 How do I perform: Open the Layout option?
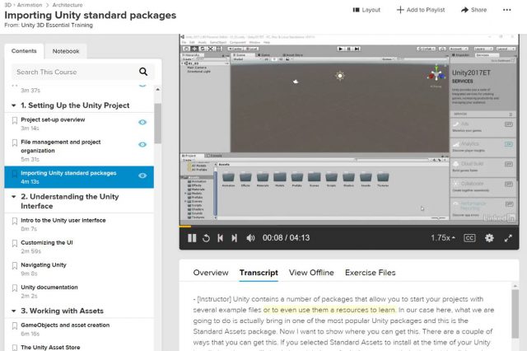pyautogui.click(x=366, y=10)
